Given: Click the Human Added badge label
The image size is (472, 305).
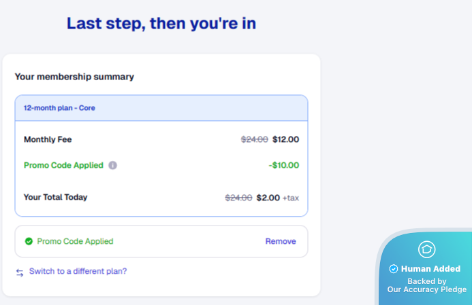Looking at the screenshot, I should pyautogui.click(x=430, y=269).
